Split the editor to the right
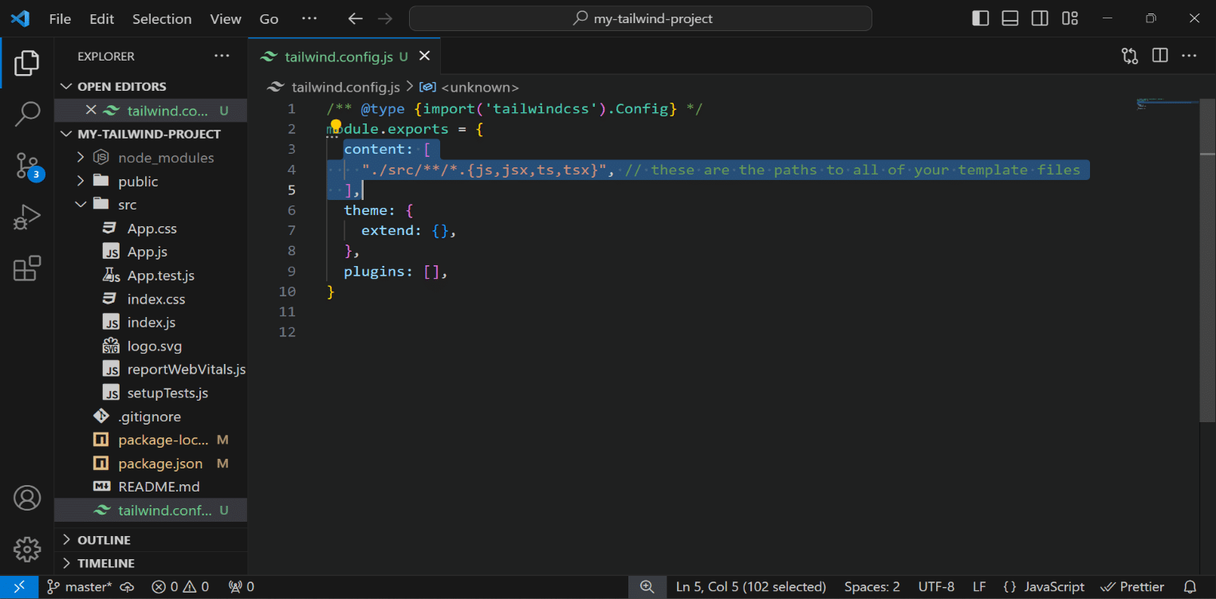 tap(1160, 56)
